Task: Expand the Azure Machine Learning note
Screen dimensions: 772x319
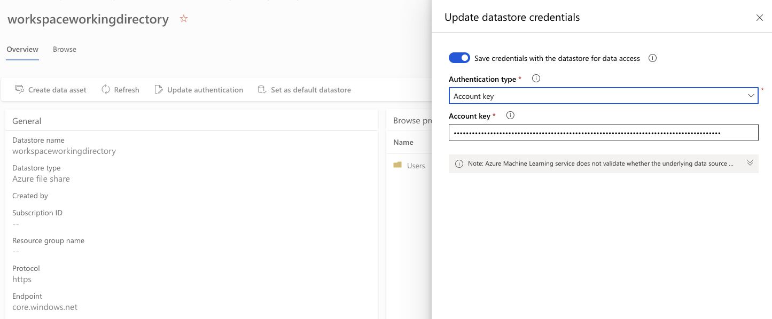Action: (x=750, y=164)
